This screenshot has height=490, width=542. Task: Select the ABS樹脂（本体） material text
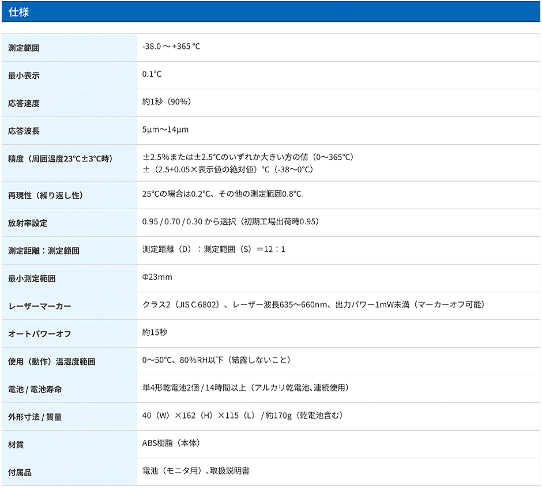click(171, 443)
